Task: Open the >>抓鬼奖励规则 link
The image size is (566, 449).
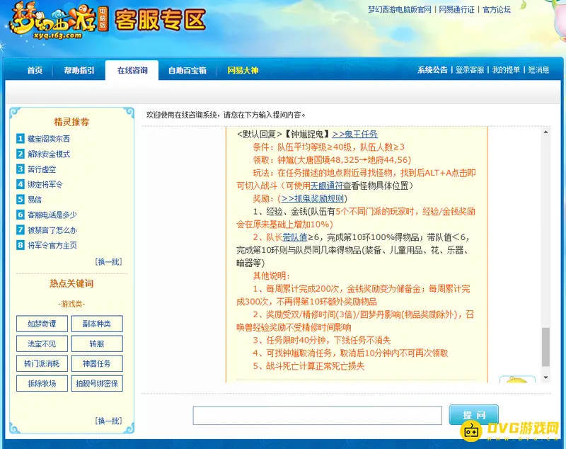Action: click(312, 199)
